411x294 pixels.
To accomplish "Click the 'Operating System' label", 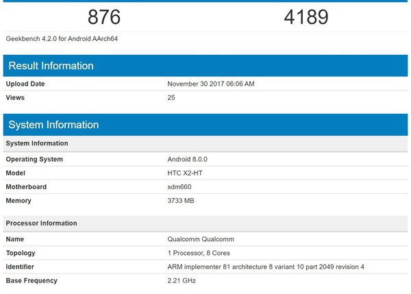I will click(x=34, y=160).
